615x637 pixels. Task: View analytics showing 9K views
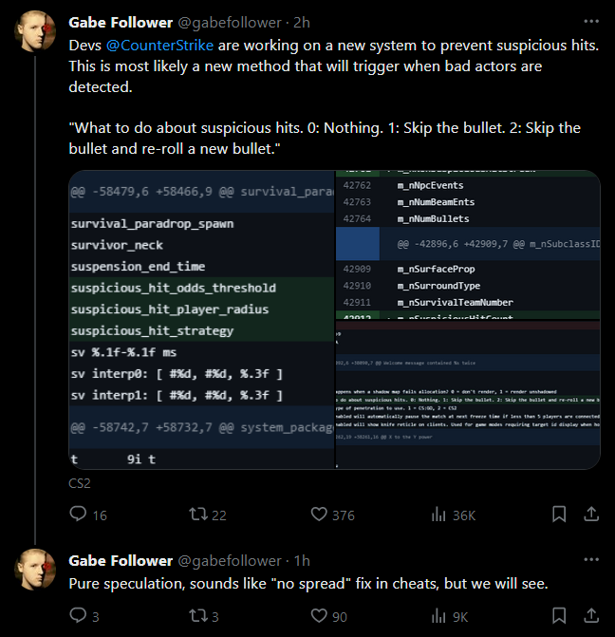pos(439,616)
